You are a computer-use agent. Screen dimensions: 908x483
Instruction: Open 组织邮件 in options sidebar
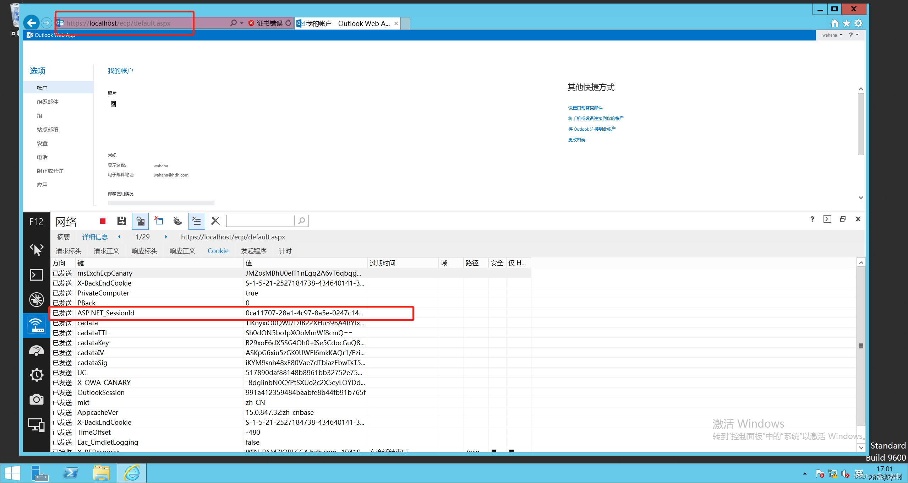click(x=48, y=102)
